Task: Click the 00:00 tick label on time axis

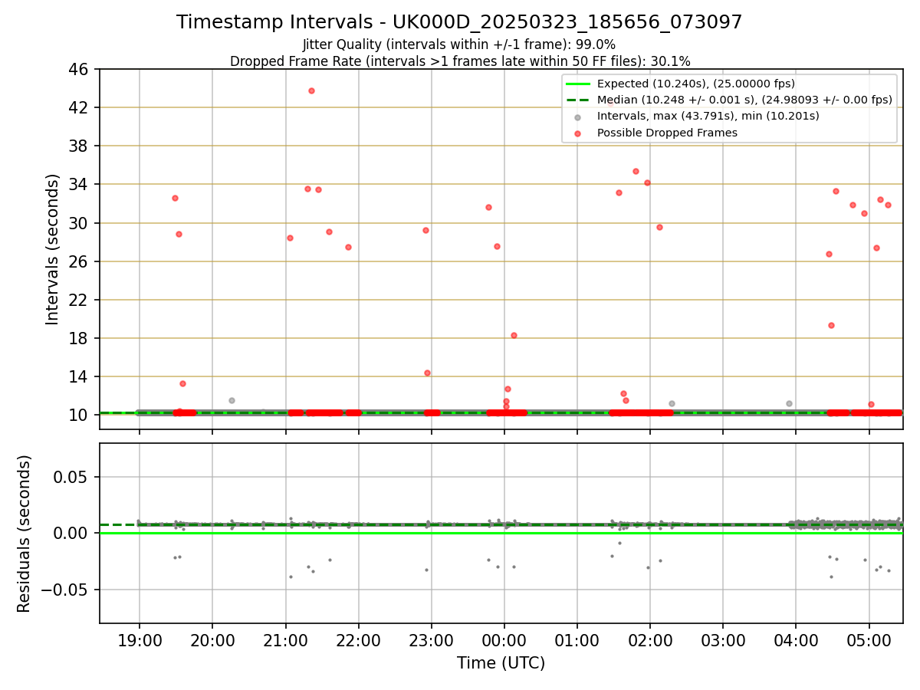Action: 504,639
